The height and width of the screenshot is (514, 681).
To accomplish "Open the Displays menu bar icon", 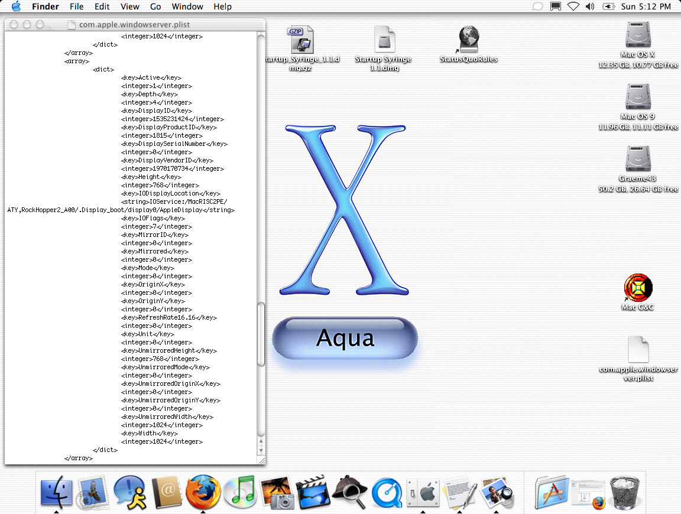I will tap(556, 6).
